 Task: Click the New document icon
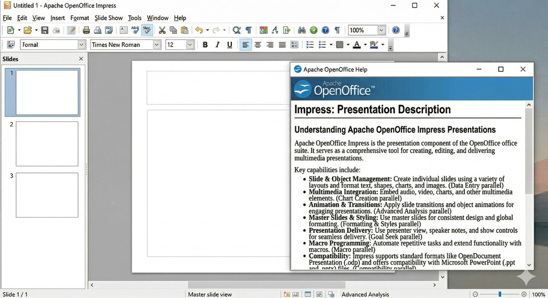tap(10, 30)
